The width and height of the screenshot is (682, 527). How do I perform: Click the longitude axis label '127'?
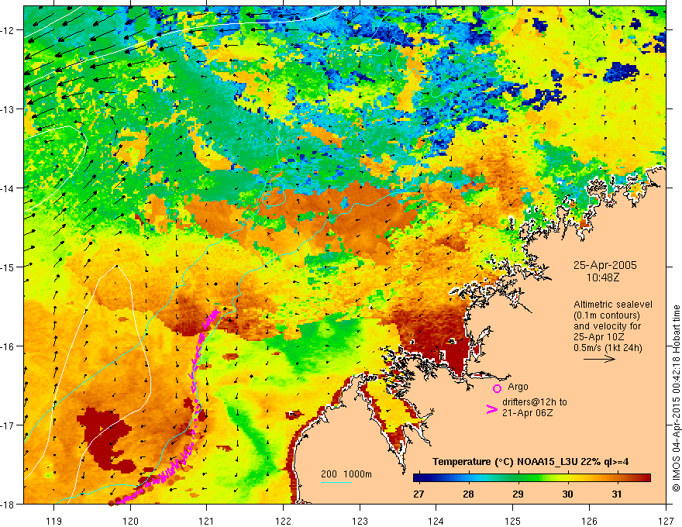(x=666, y=521)
